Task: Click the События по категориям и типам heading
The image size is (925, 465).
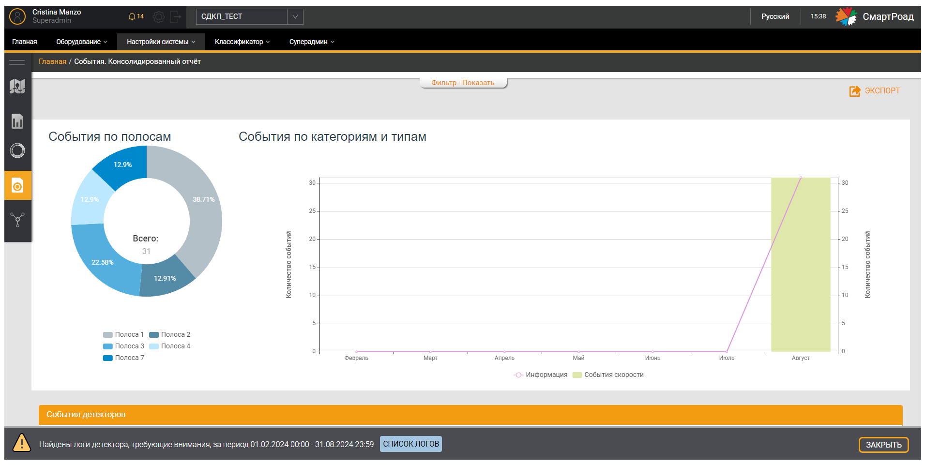Action: (333, 136)
